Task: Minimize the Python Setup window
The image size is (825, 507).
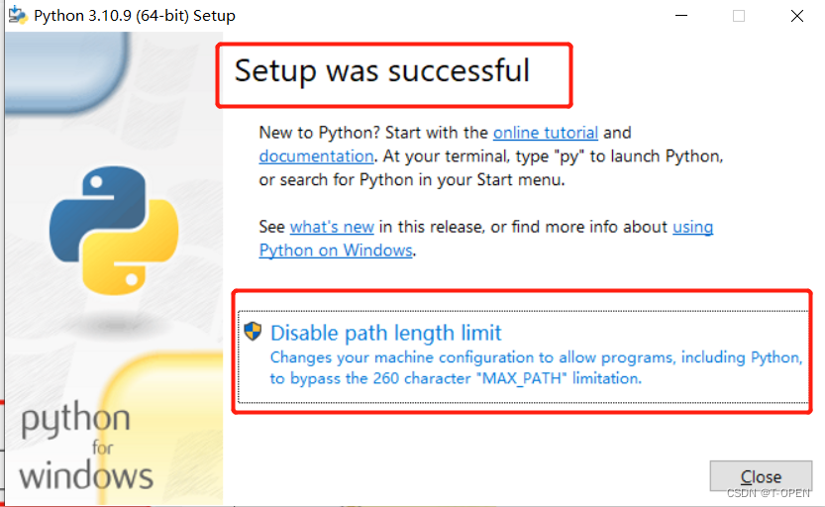Action: [x=681, y=16]
